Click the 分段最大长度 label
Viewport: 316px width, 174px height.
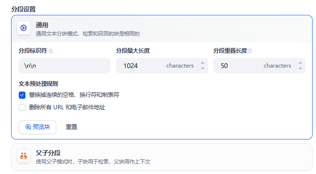pos(133,51)
